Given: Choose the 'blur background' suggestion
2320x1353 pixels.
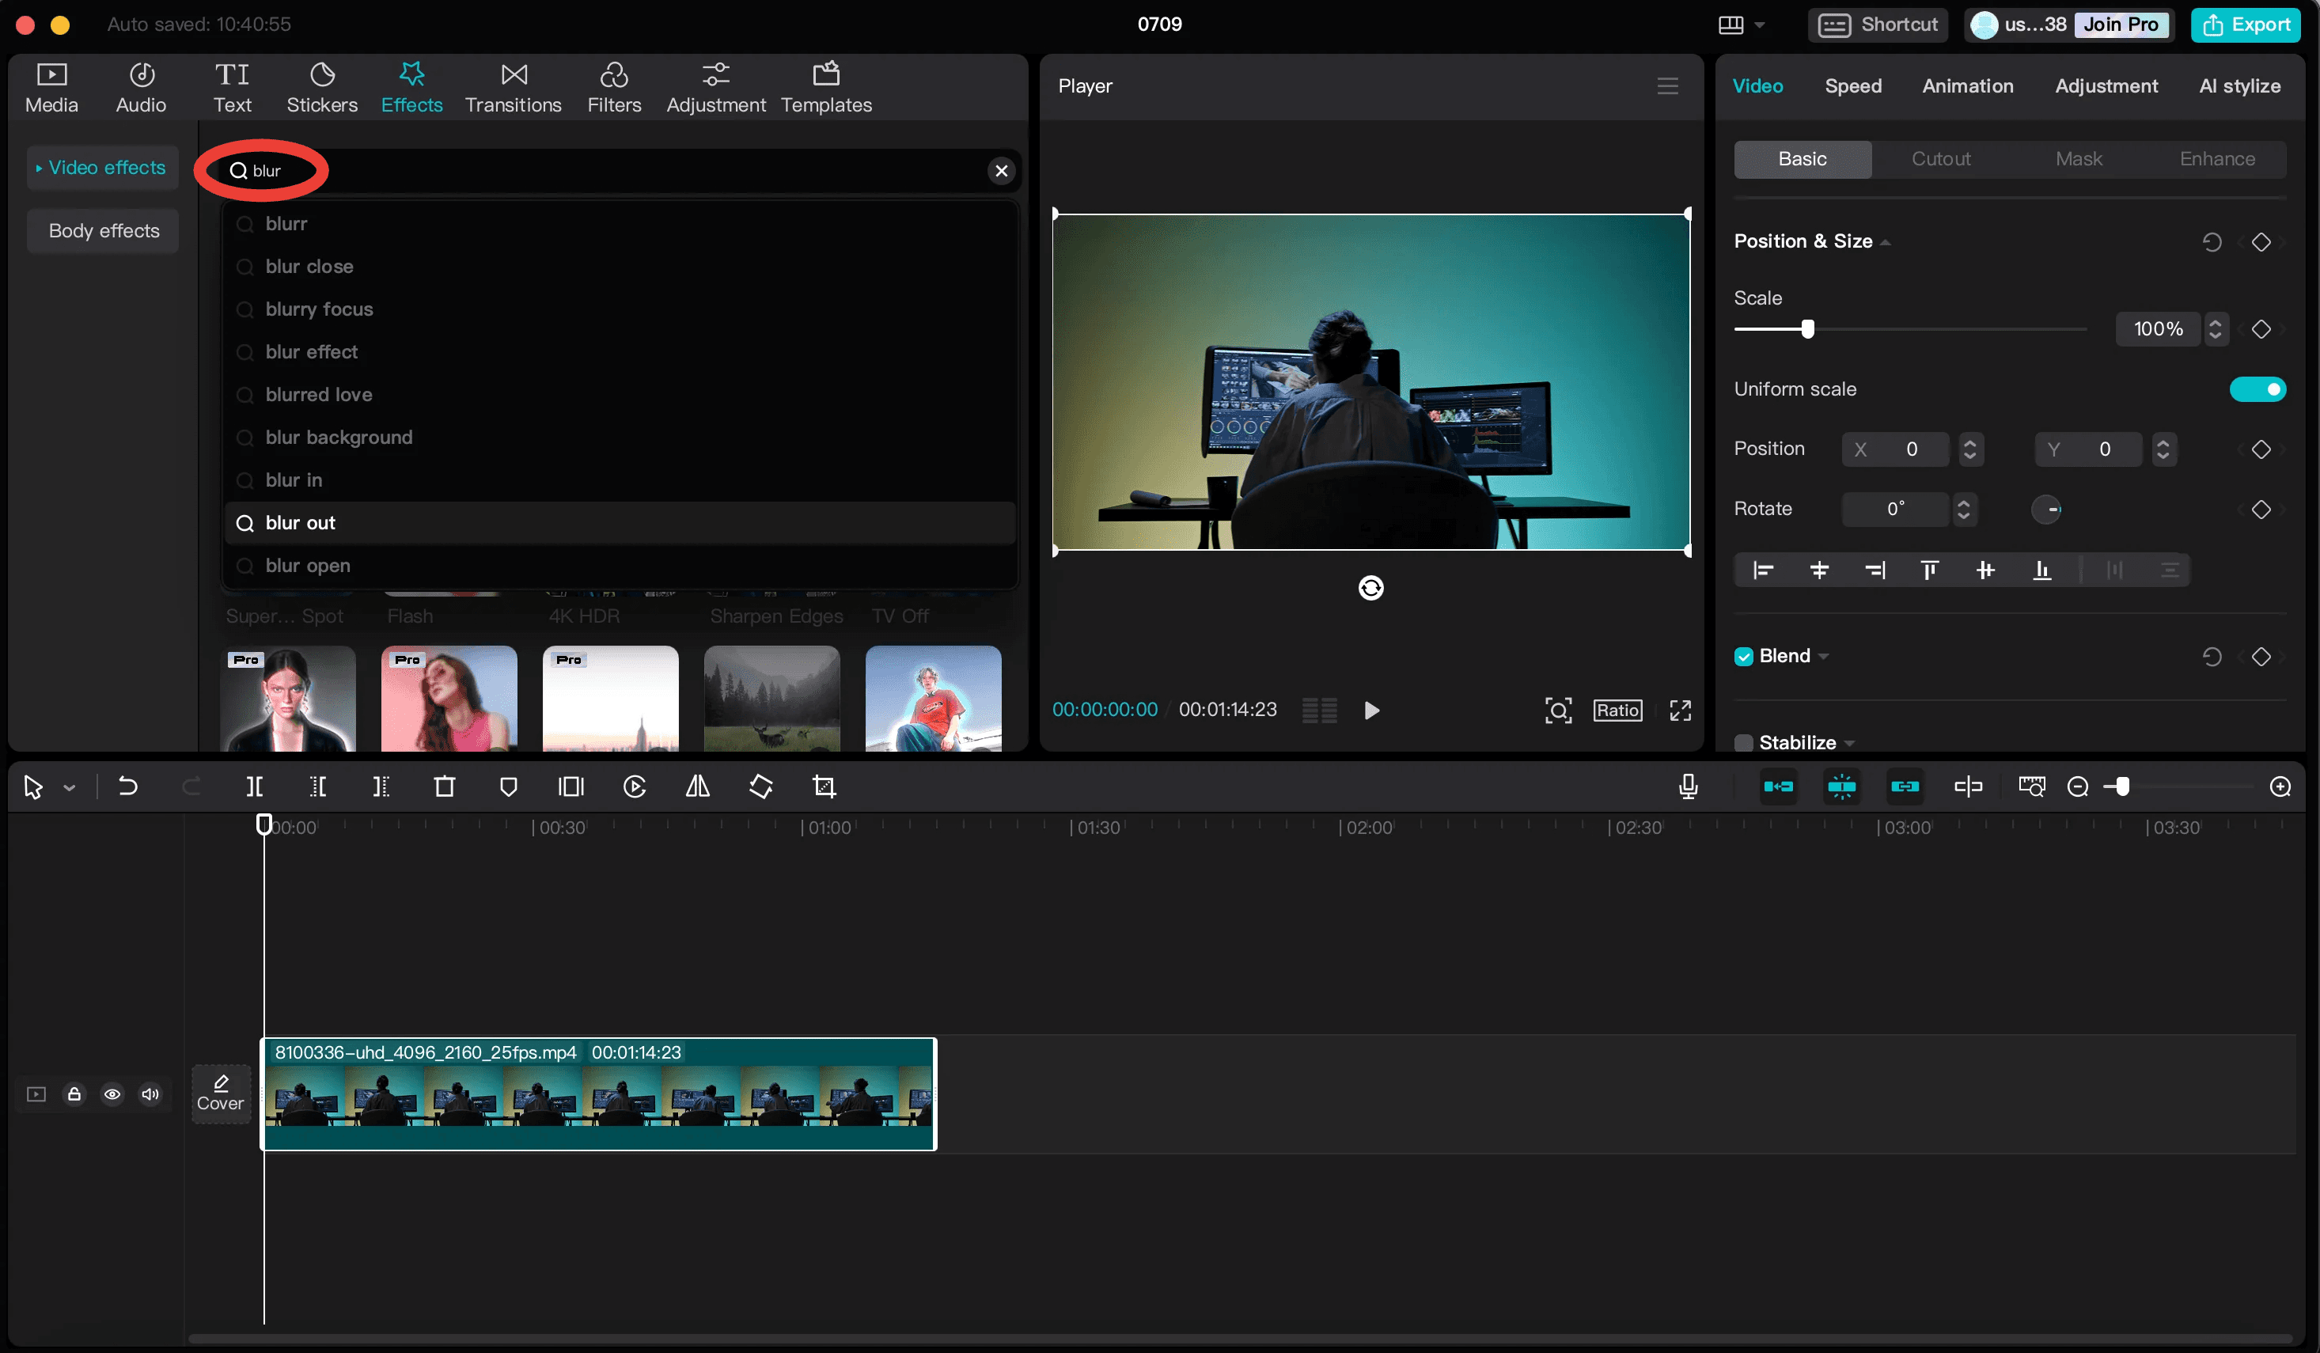Looking at the screenshot, I should (x=620, y=438).
